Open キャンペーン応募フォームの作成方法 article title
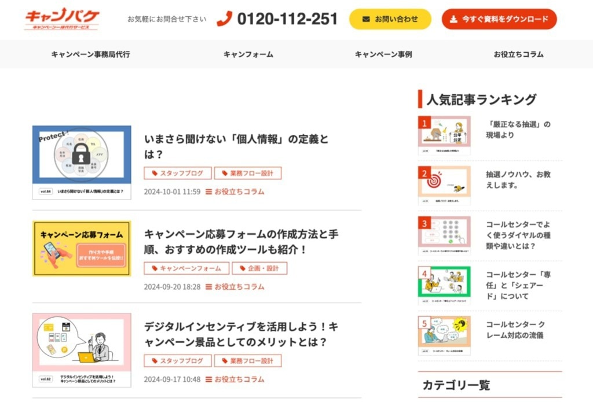 point(241,242)
